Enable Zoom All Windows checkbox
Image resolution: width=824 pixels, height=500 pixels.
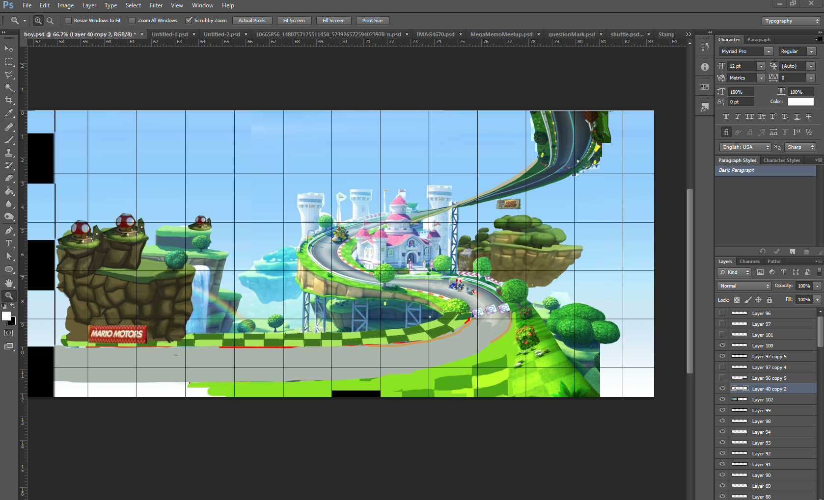tap(132, 21)
